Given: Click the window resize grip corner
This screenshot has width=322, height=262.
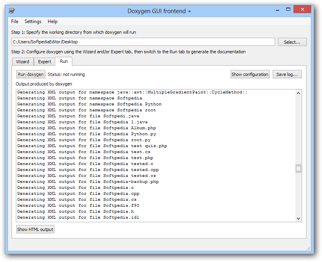Looking at the screenshot, I should [308, 248].
